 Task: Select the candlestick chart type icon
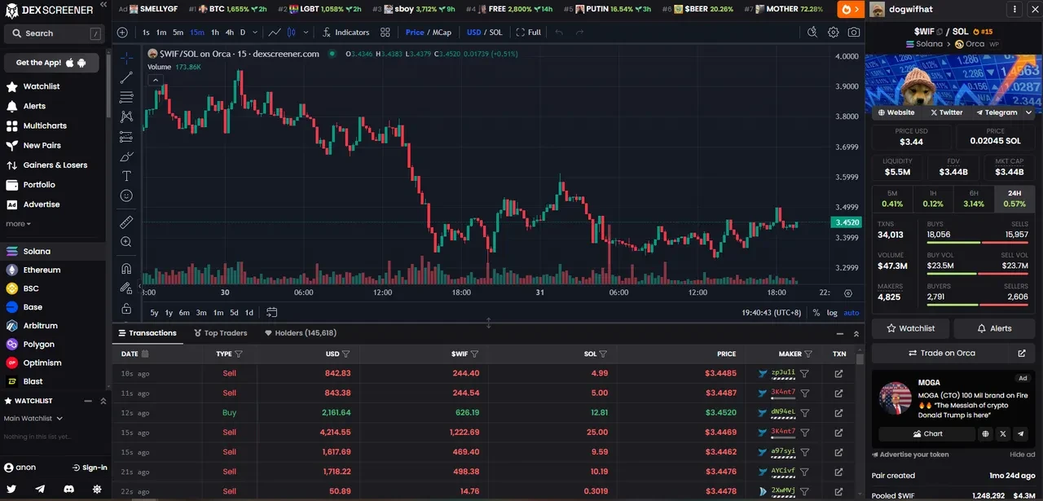(x=291, y=33)
